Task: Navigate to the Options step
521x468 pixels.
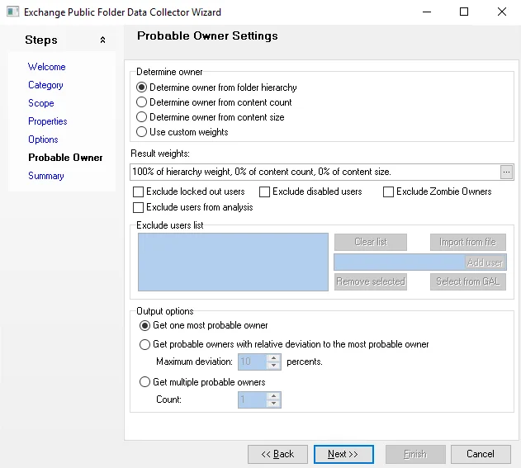Action: pos(43,139)
